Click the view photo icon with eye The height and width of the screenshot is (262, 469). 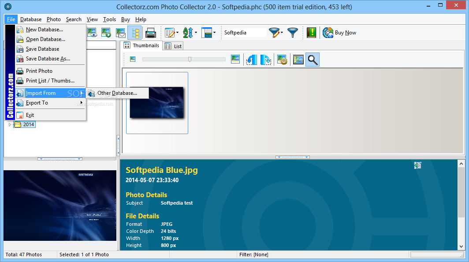[x=92, y=33]
